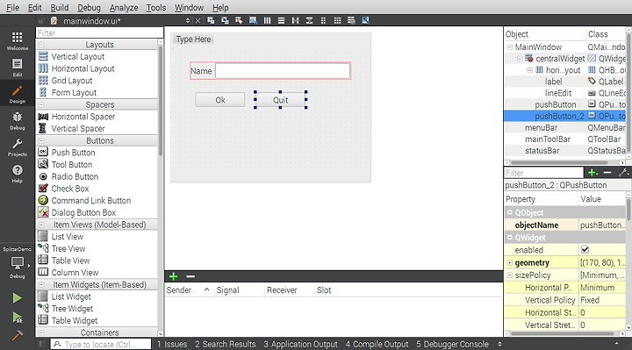Viewport: 632px width, 350px height.
Task: Collapse Item Views (Model-Based) category
Action: tap(41, 225)
